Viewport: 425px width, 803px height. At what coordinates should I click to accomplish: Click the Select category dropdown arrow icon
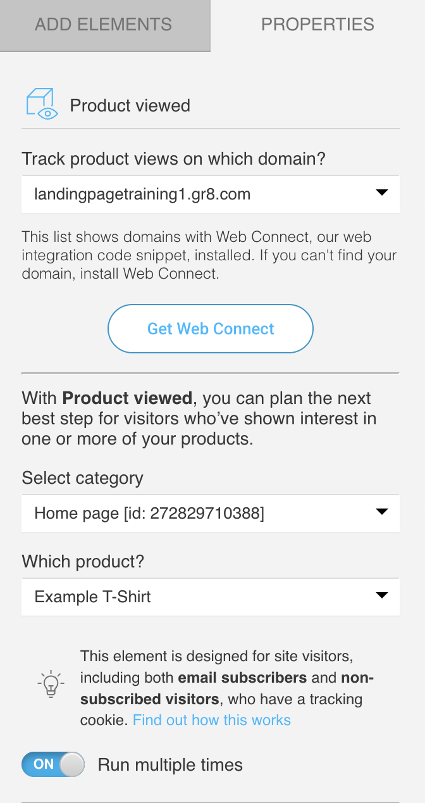381,512
